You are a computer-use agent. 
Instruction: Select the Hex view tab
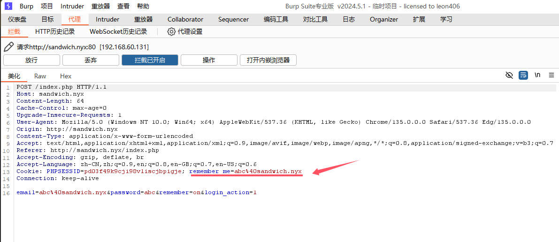(66, 76)
